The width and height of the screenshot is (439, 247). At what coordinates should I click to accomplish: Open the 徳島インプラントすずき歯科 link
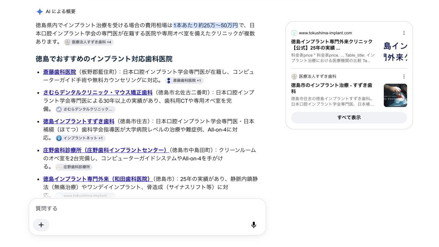[79, 121]
